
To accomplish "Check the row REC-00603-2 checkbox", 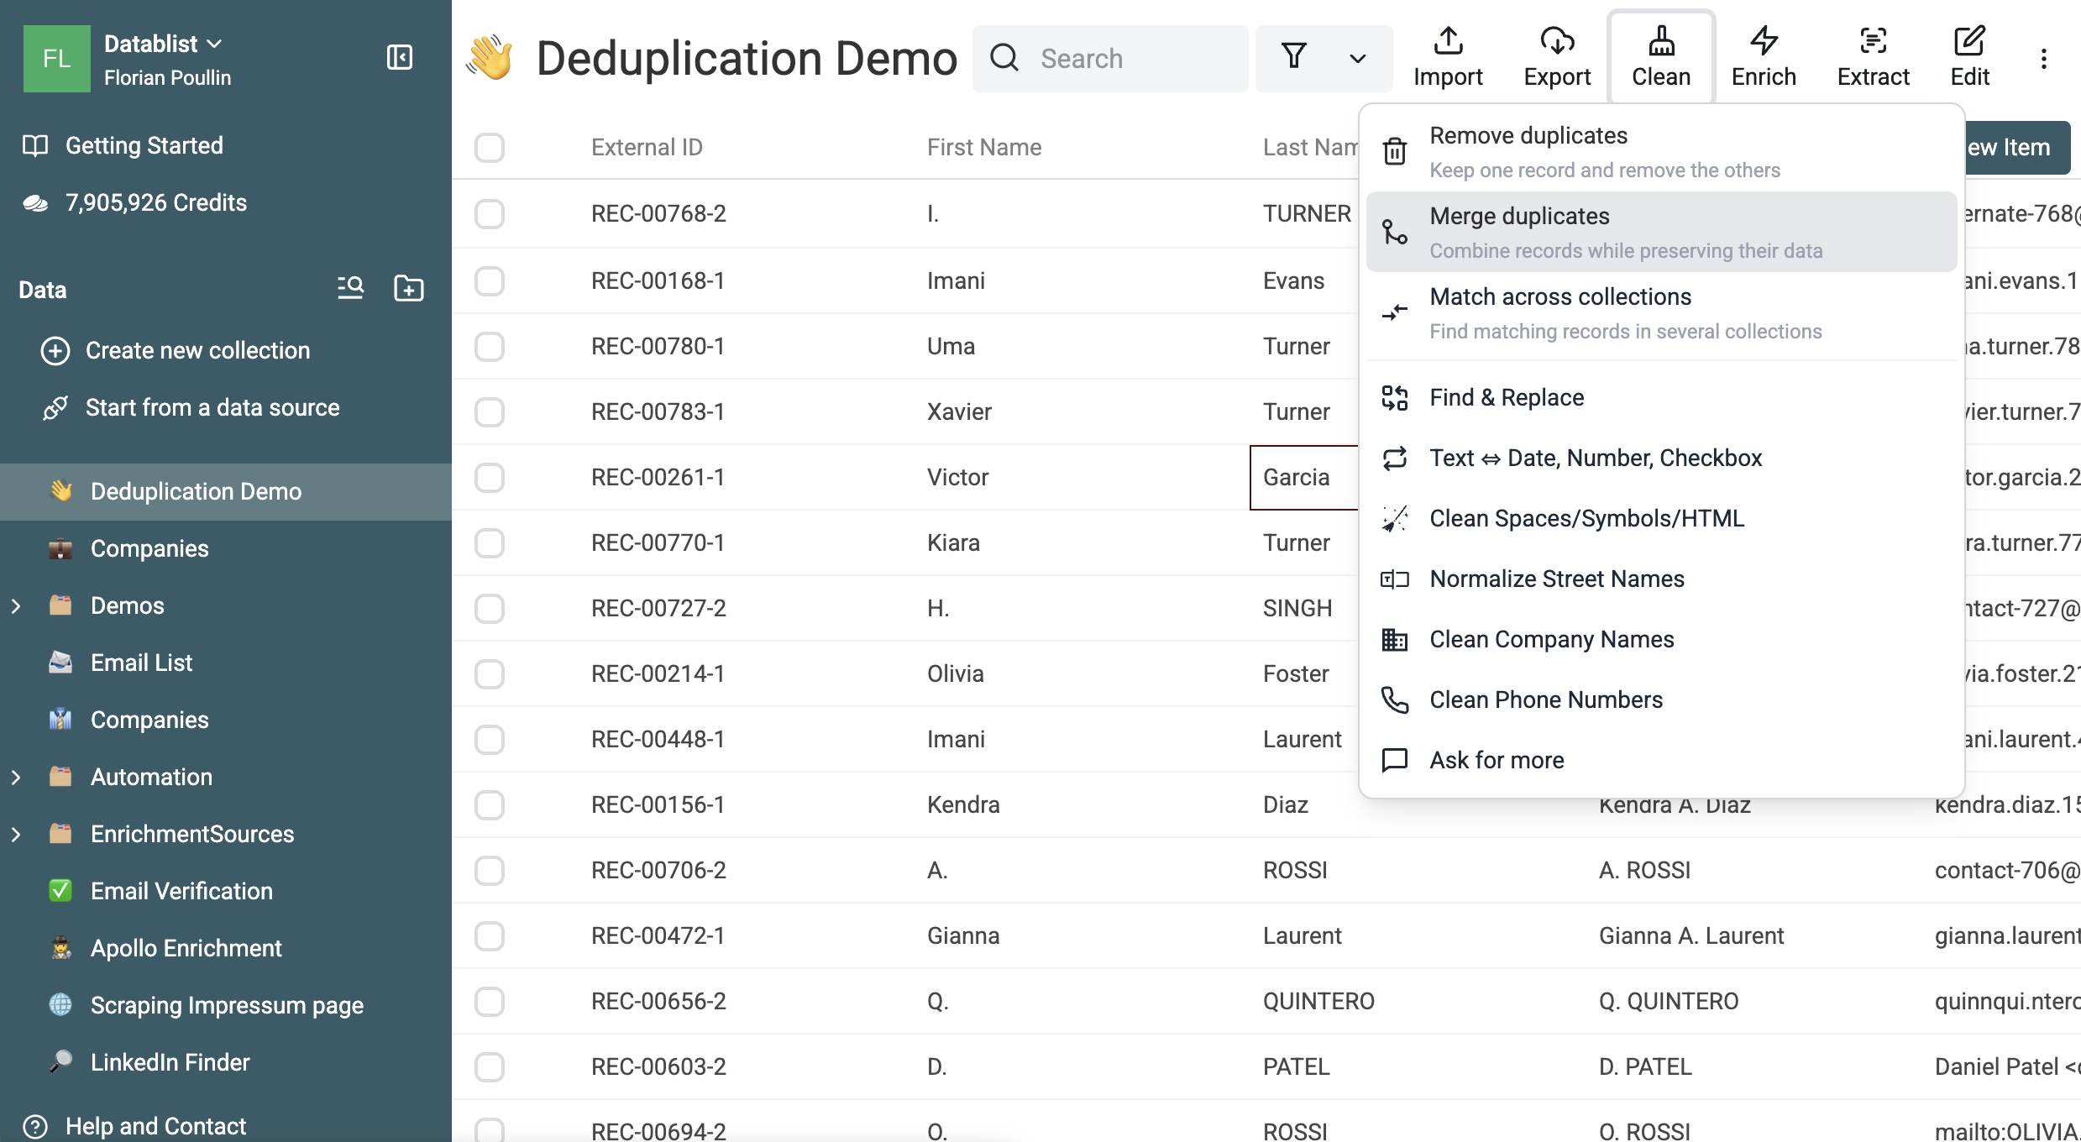I will 490,1066.
